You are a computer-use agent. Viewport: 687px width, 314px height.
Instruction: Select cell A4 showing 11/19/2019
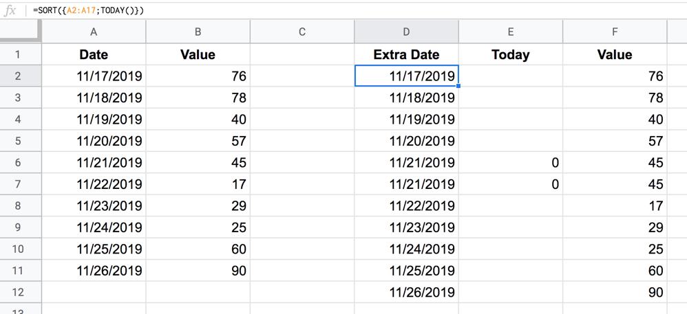click(x=94, y=120)
